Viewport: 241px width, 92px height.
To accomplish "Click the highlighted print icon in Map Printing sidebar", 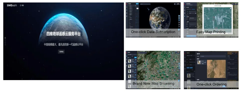I will (x=185, y=16).
